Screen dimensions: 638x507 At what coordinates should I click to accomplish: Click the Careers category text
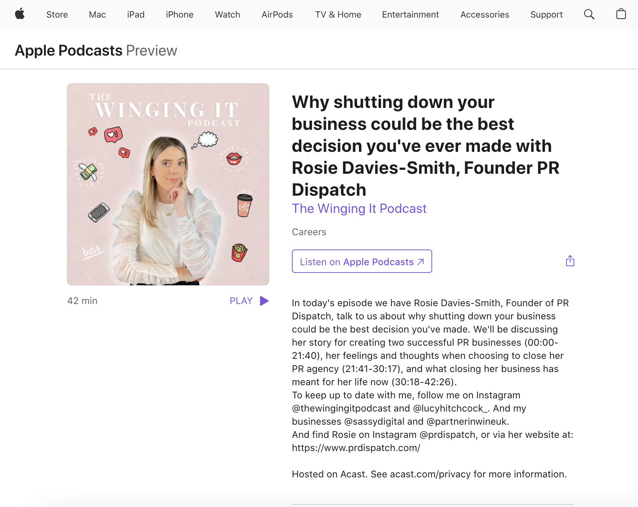(309, 232)
